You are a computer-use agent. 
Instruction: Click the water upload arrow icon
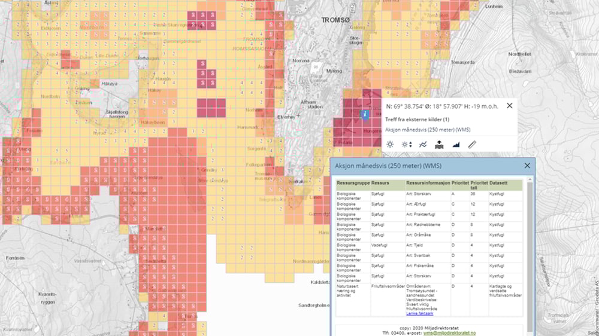pyautogui.click(x=439, y=144)
